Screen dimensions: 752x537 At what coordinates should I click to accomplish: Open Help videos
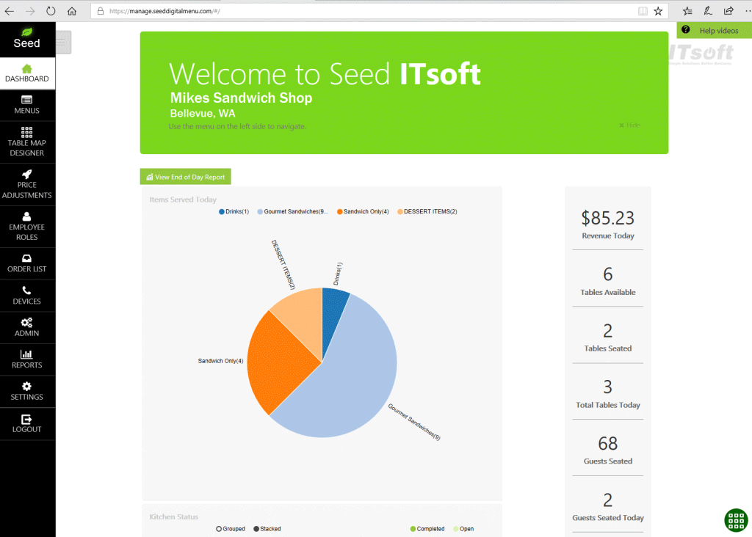[713, 31]
